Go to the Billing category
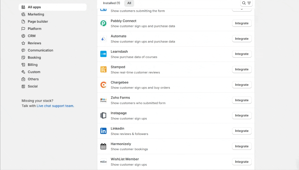This screenshot has height=170, width=299. (x=32, y=65)
